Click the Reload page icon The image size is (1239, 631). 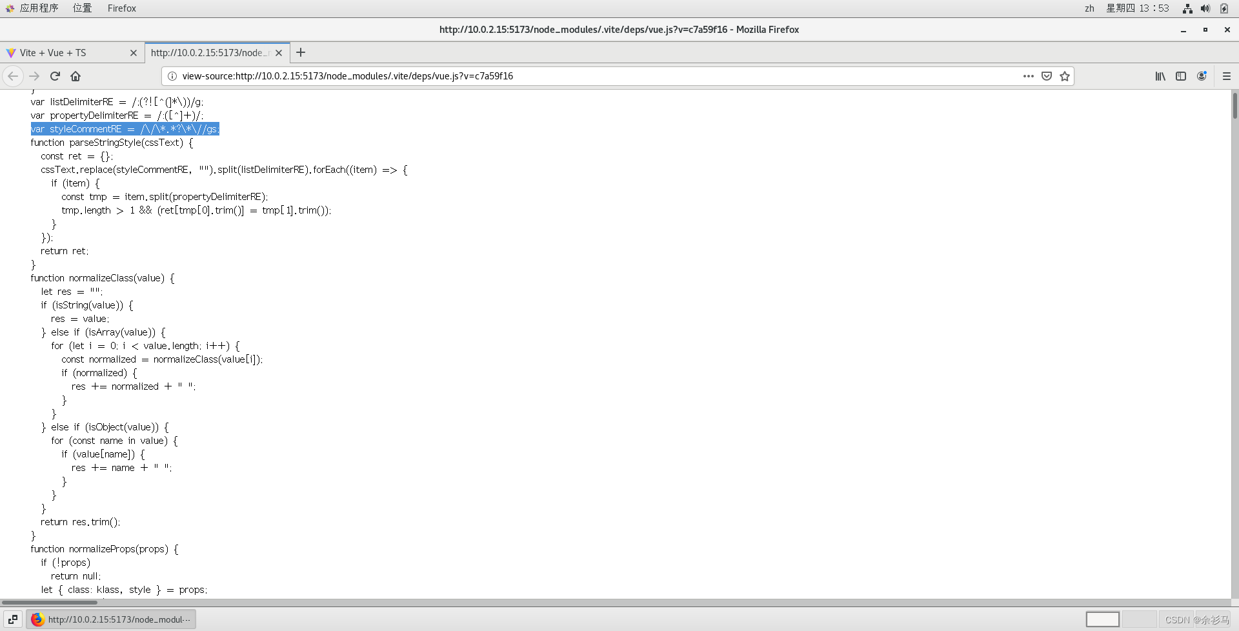coord(55,76)
